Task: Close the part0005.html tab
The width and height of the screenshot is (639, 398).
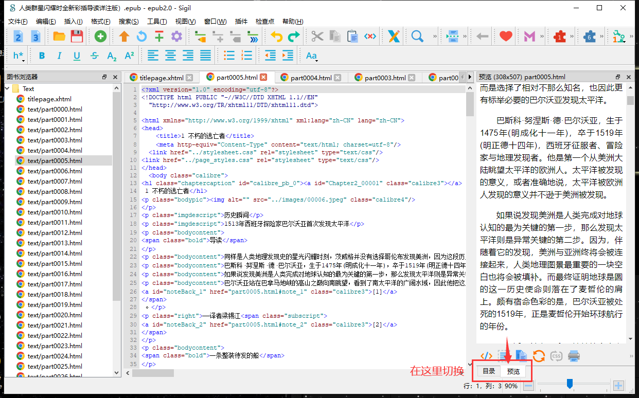Action: (x=263, y=77)
